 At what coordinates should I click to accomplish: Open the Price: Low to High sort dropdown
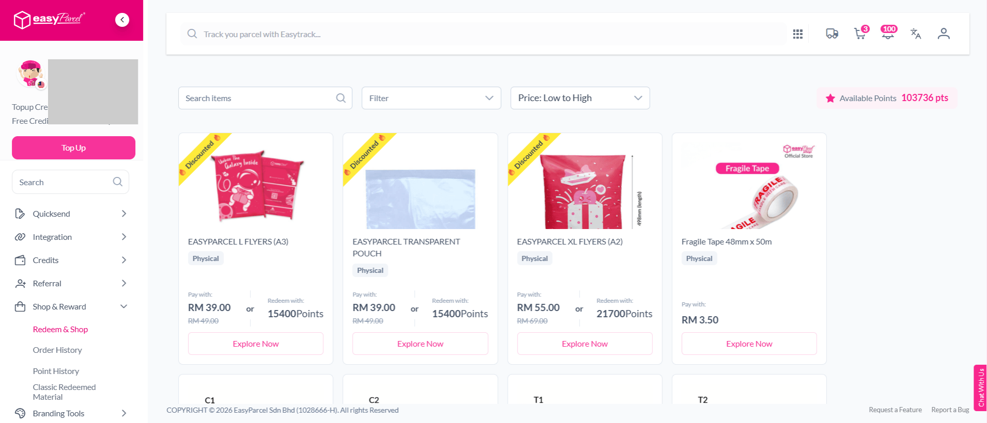580,98
